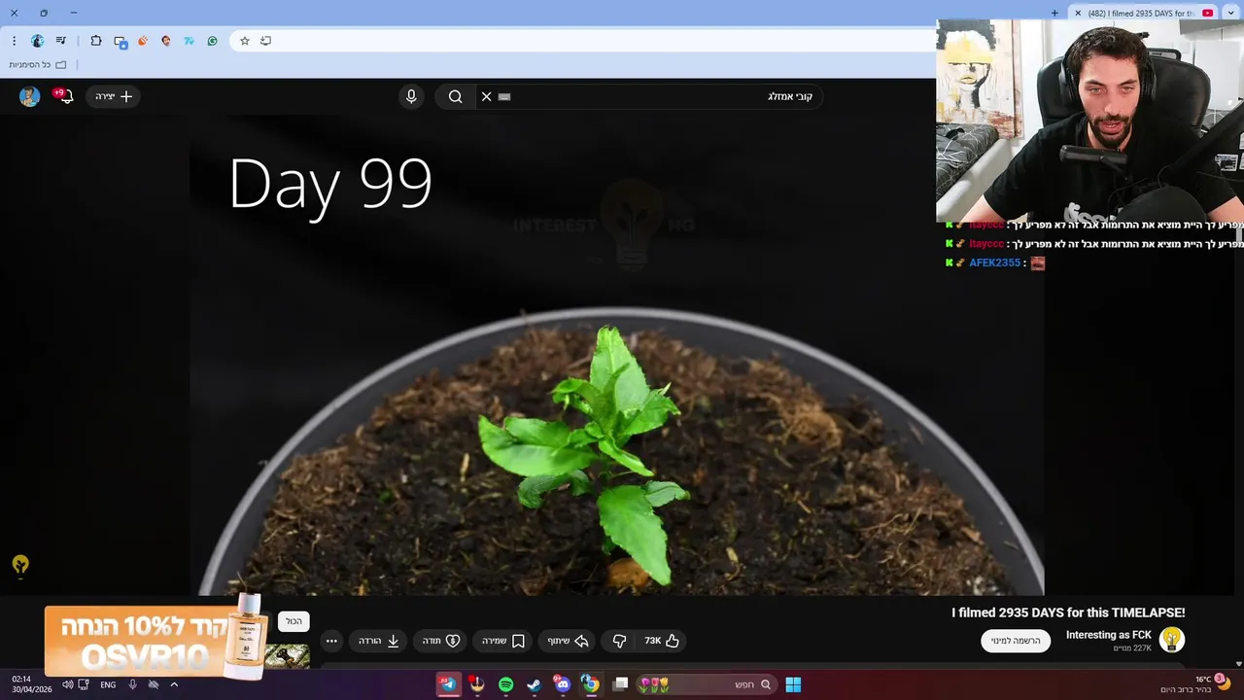The width and height of the screenshot is (1244, 700).
Task: Open Discord from the taskbar
Action: tap(562, 684)
